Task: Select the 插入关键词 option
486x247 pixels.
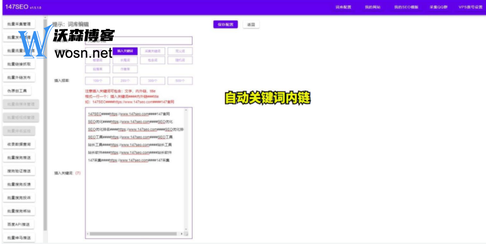Action: (x=125, y=51)
